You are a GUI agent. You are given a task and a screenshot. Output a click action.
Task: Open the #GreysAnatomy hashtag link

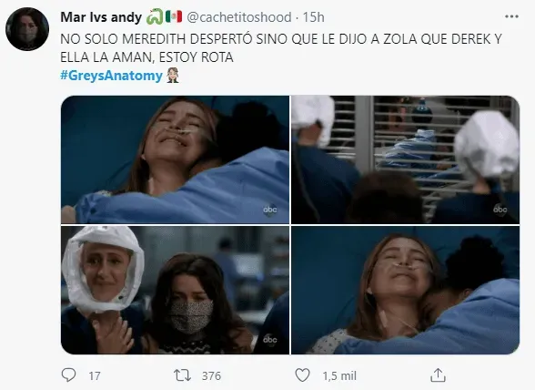tap(111, 76)
